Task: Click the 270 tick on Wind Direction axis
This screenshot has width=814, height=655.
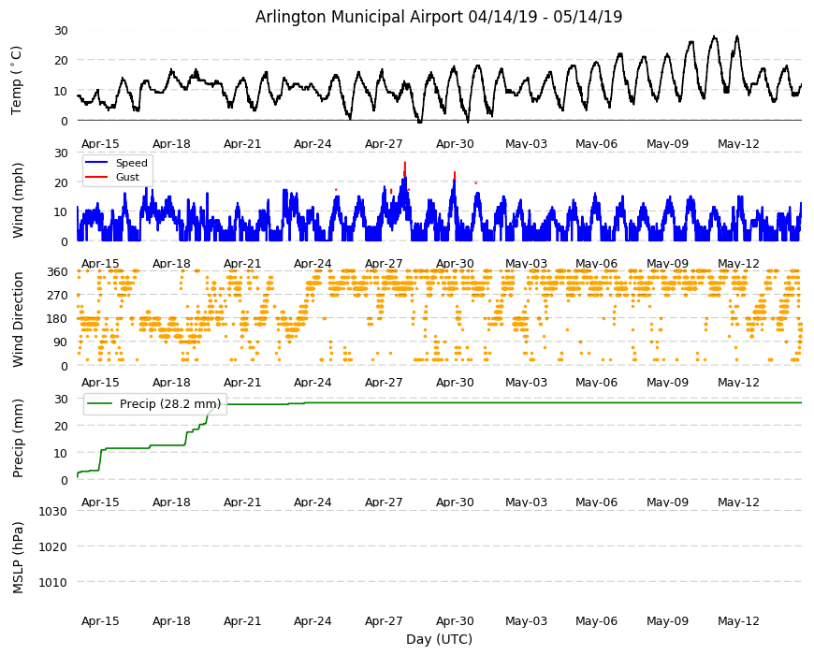Action: coord(58,296)
